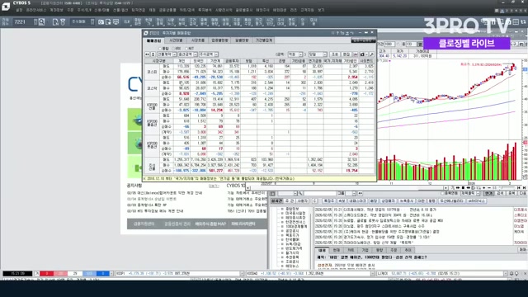Click the lightbulb icon in bottom status bar

coord(516,274)
